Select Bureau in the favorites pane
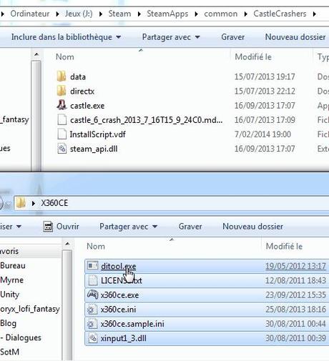Viewport: 329px width, 361px height. pos(13,266)
